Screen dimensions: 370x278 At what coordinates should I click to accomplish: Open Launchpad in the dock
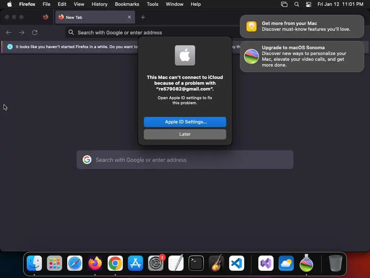click(x=55, y=263)
